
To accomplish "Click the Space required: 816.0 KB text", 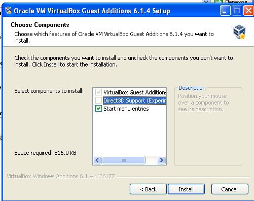I will [45, 153].
